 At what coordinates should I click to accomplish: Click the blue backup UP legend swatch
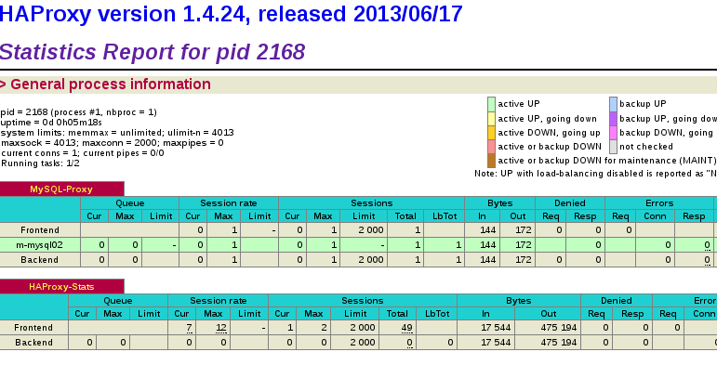click(x=613, y=104)
